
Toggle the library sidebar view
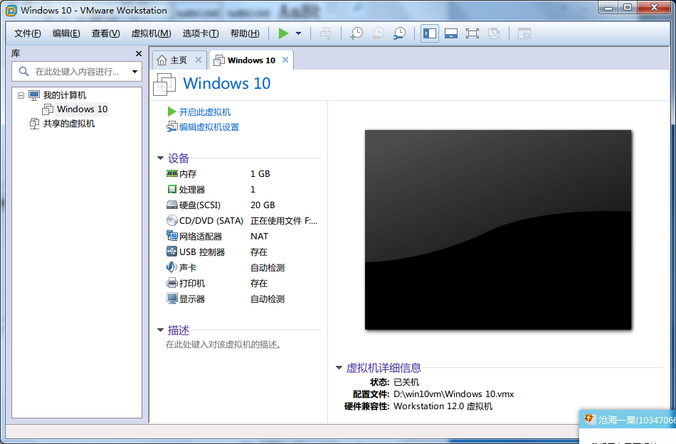(430, 33)
